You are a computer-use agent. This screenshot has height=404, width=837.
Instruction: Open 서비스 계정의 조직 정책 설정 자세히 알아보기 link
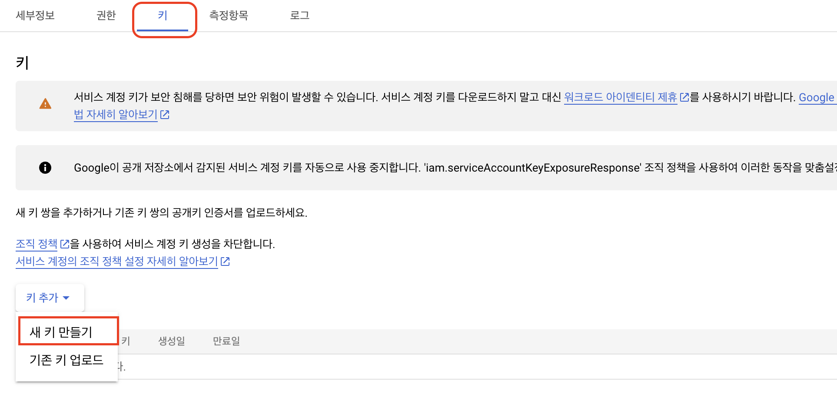click(116, 261)
